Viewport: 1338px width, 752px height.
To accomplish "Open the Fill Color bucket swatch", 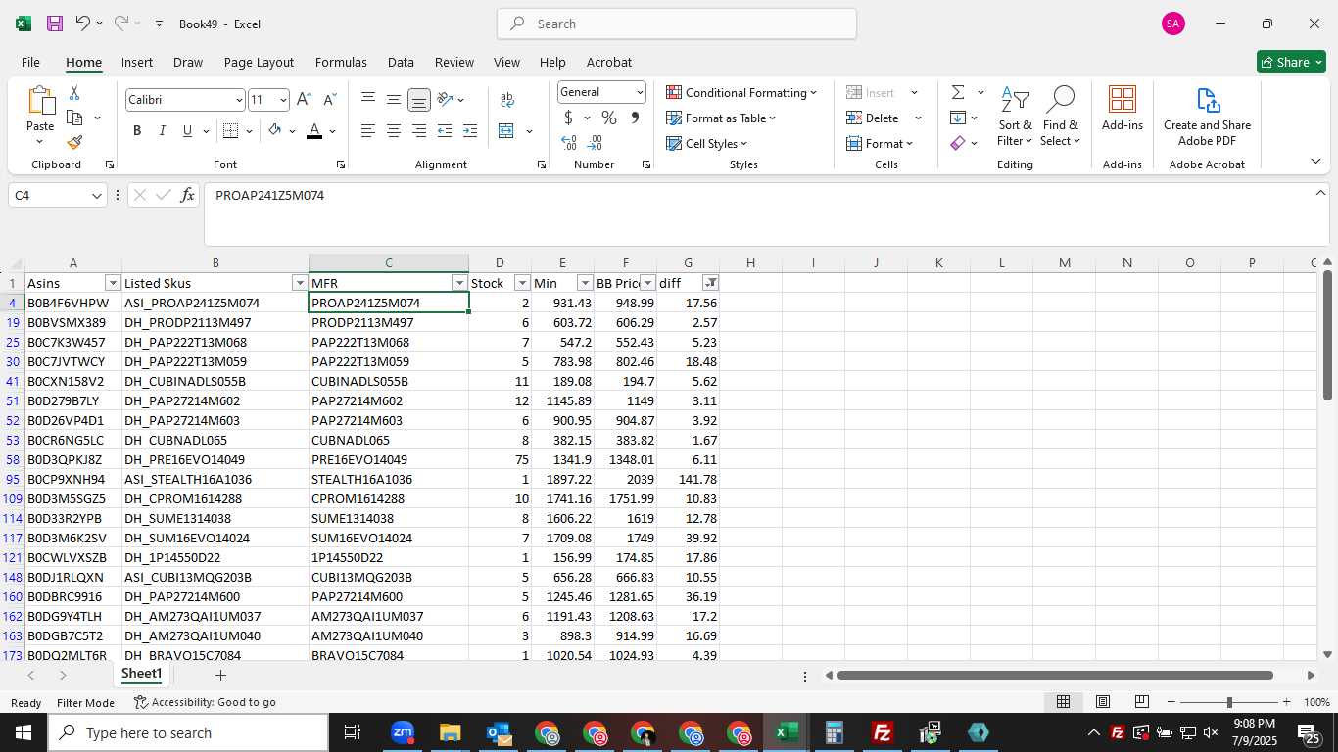I will [274, 131].
